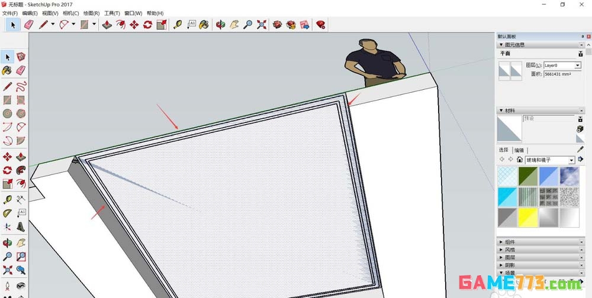
Task: Click the create material button
Action: tap(580, 129)
